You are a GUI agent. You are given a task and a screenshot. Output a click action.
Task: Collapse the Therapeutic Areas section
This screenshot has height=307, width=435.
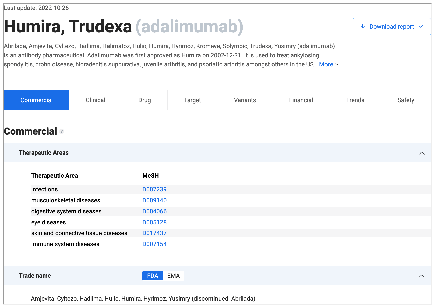422,153
